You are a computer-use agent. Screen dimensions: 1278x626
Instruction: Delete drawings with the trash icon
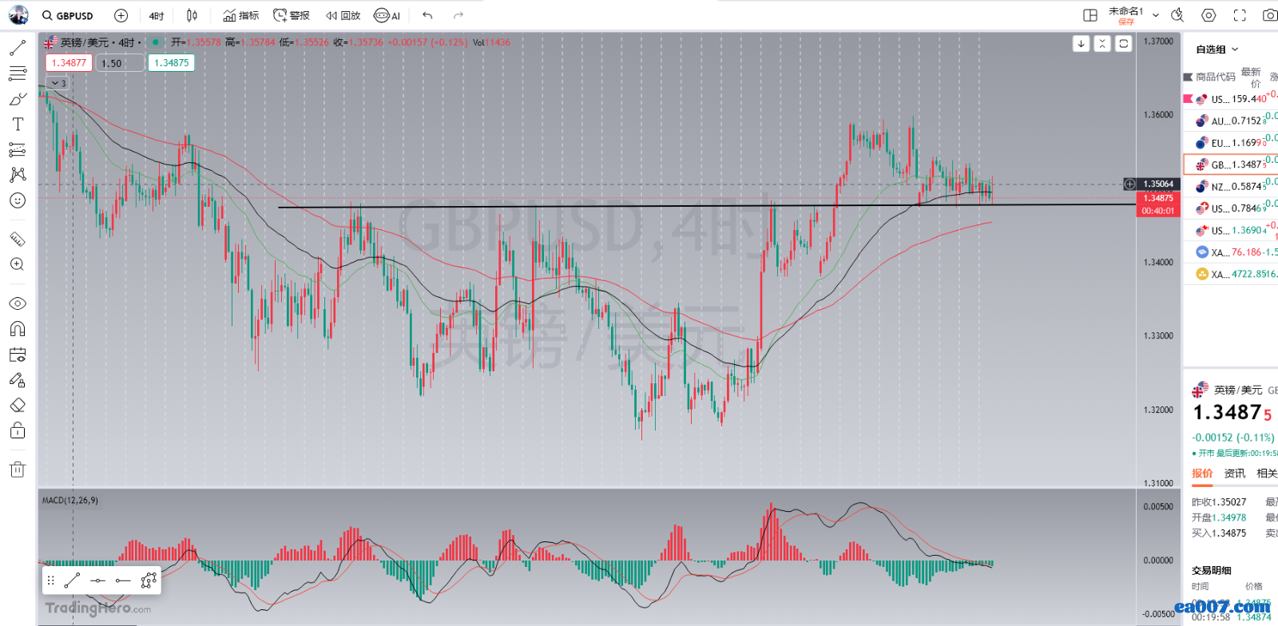18,469
